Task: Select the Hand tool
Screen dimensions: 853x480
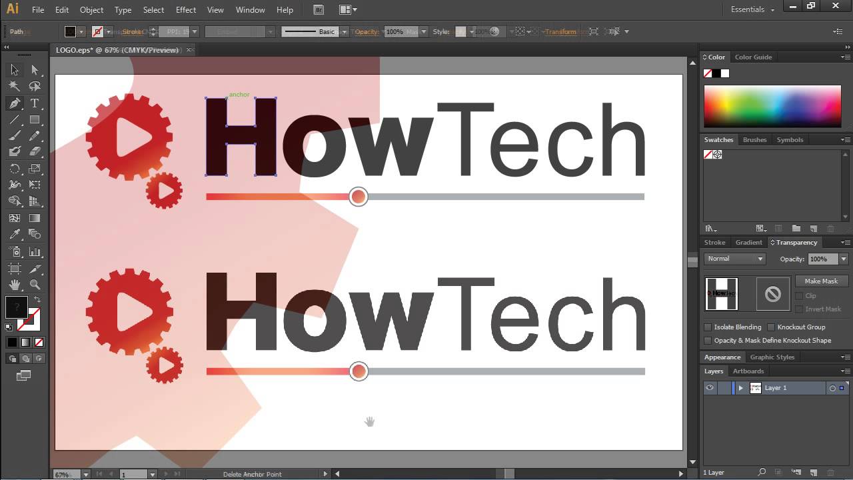Action: coord(15,285)
